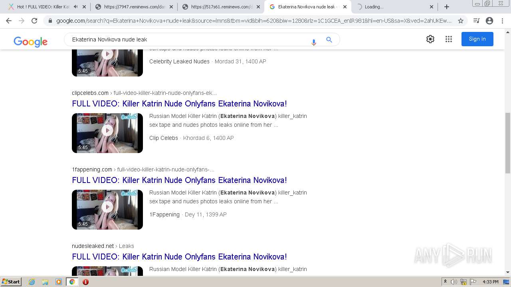The height and width of the screenshot is (287, 511).
Task: Click the Sign in button
Action: [x=477, y=39]
